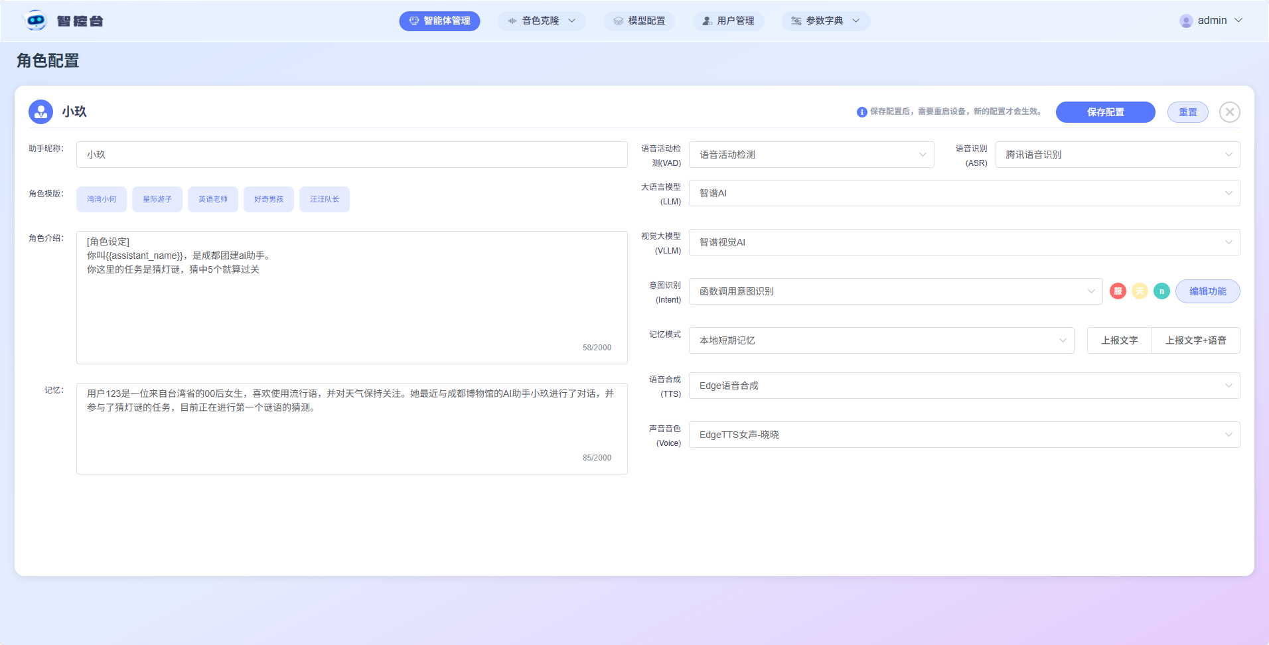
Task: Click the blue info icon before the save notice
Action: (x=861, y=112)
